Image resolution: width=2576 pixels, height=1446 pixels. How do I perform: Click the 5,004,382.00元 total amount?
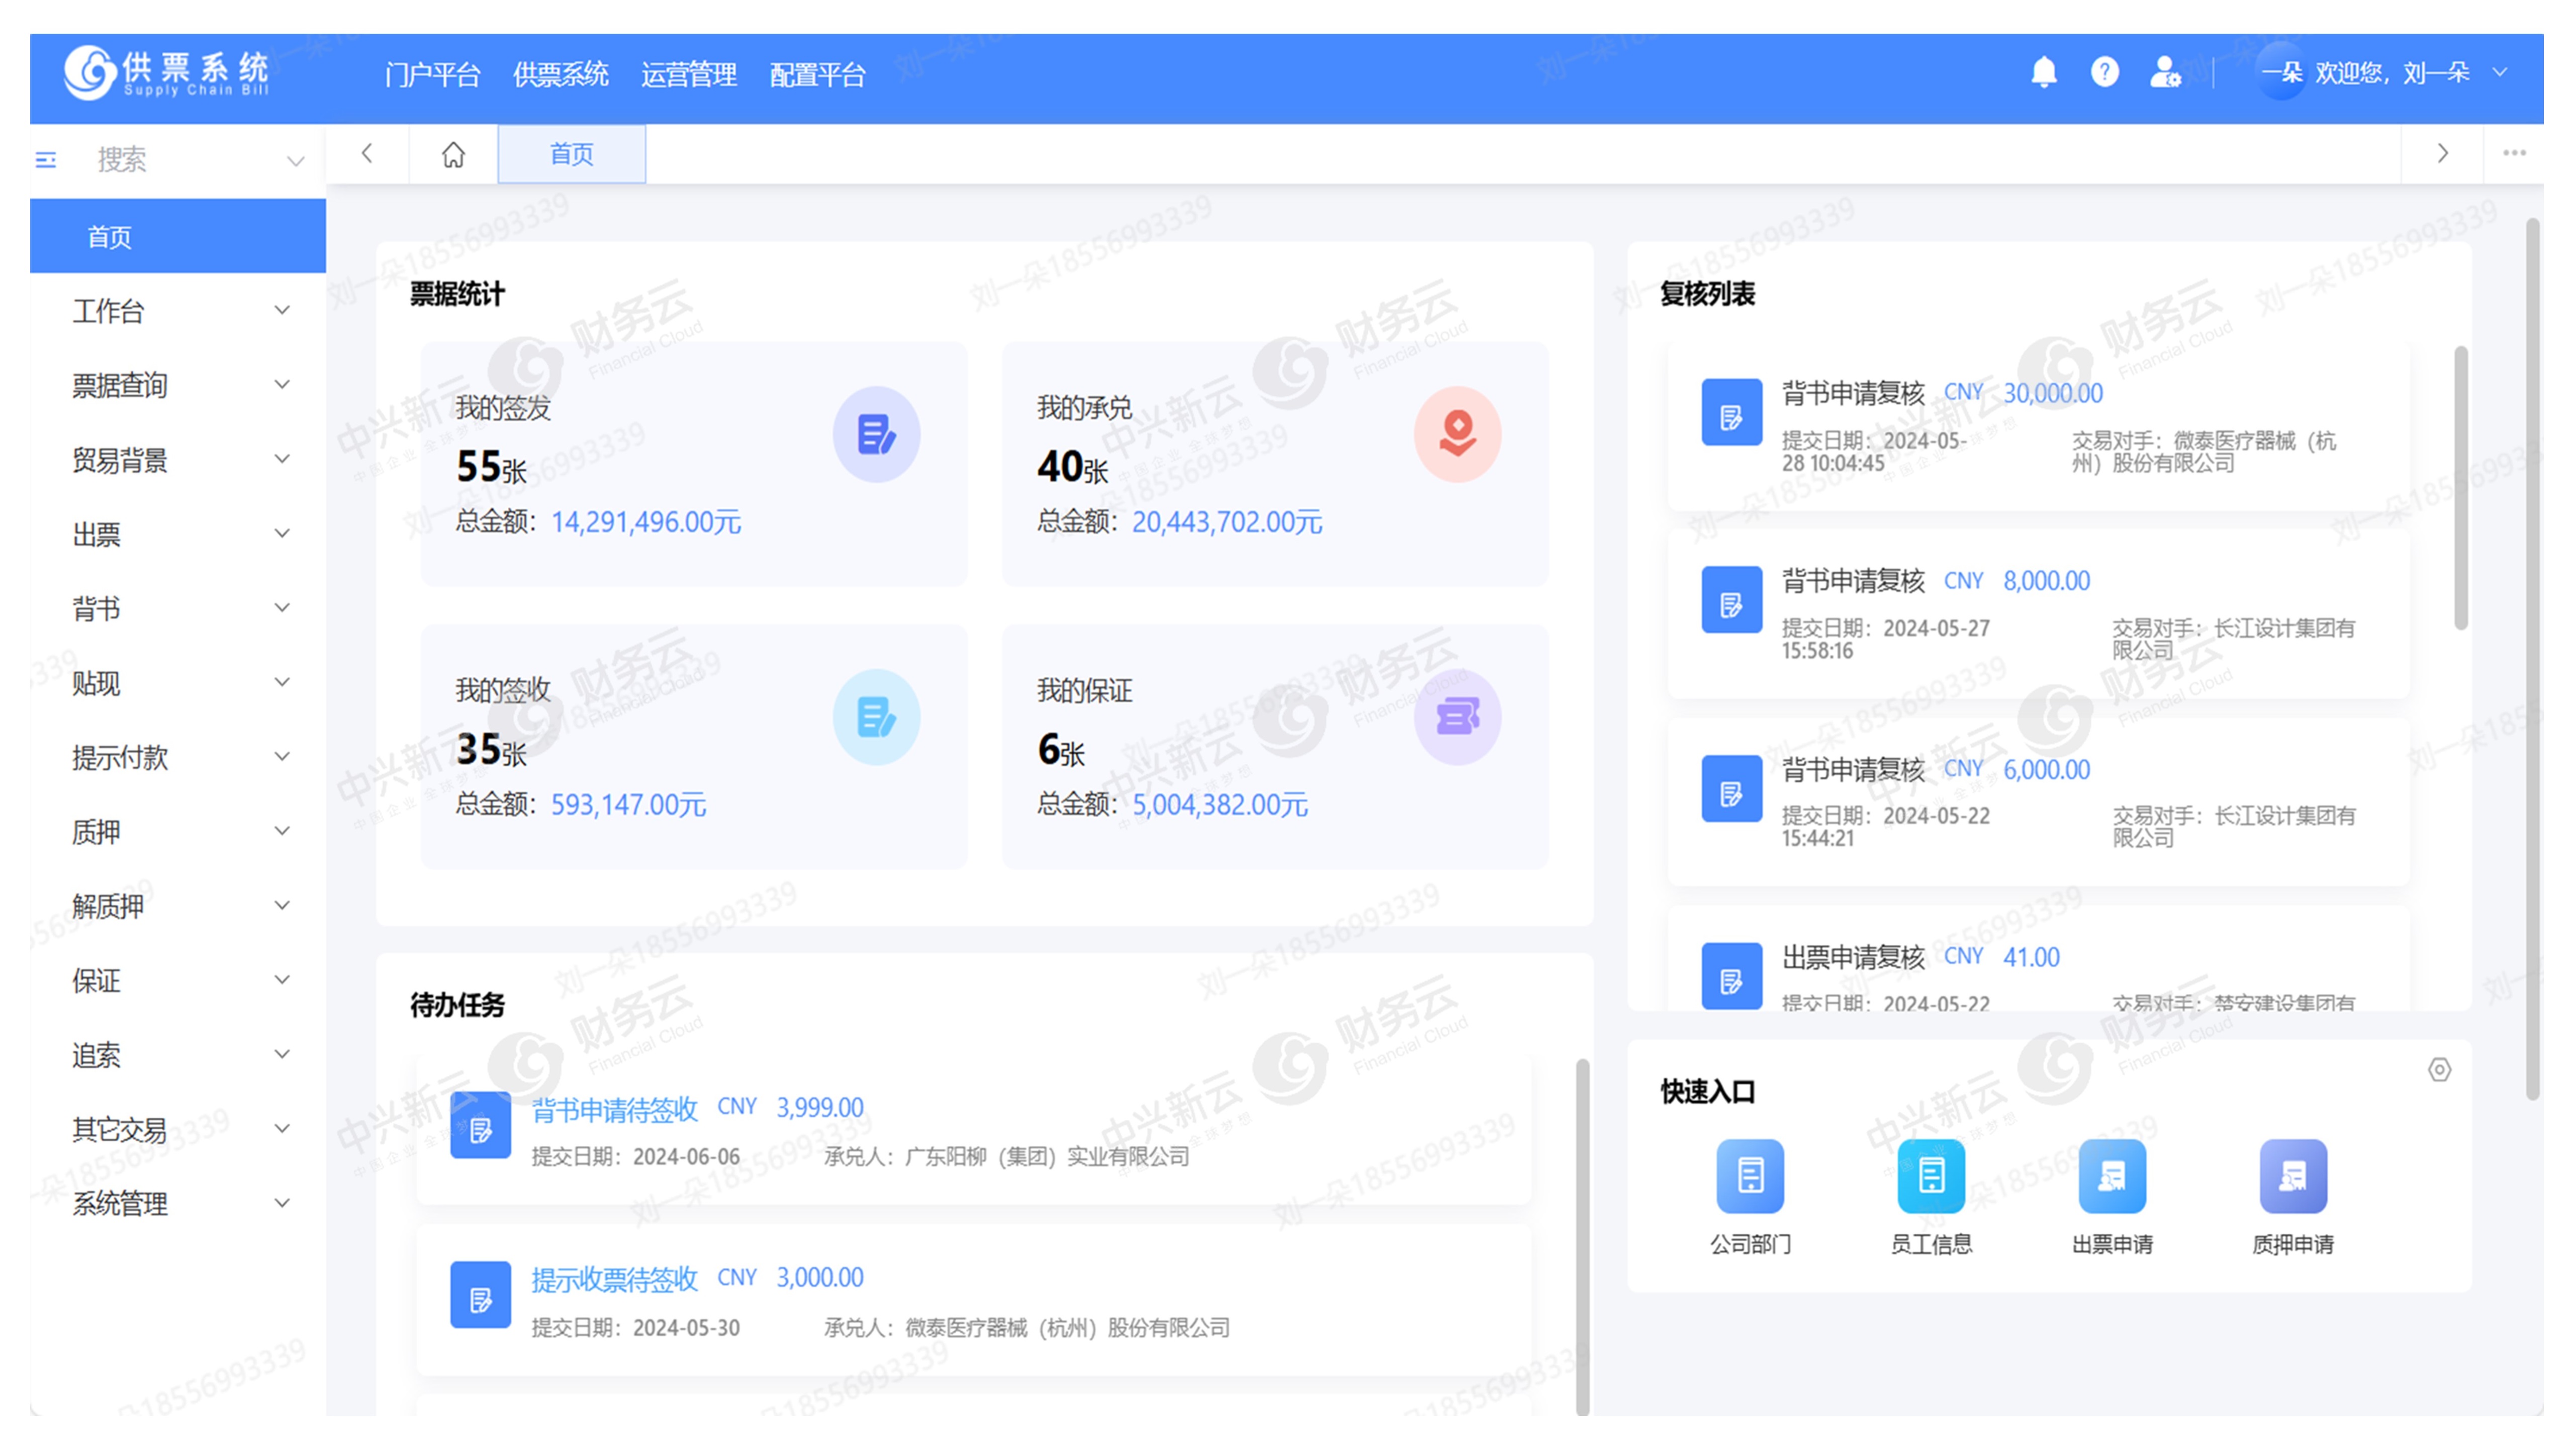(1220, 804)
